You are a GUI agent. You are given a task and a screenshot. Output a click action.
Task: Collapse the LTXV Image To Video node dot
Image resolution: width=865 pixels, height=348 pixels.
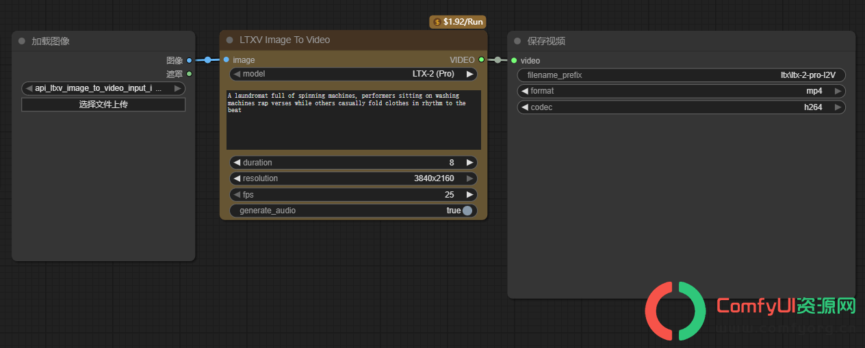click(x=230, y=40)
